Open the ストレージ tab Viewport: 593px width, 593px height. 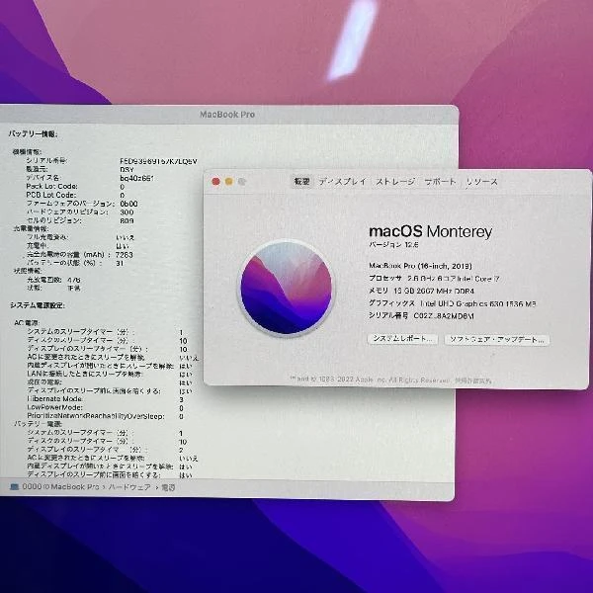pos(395,182)
